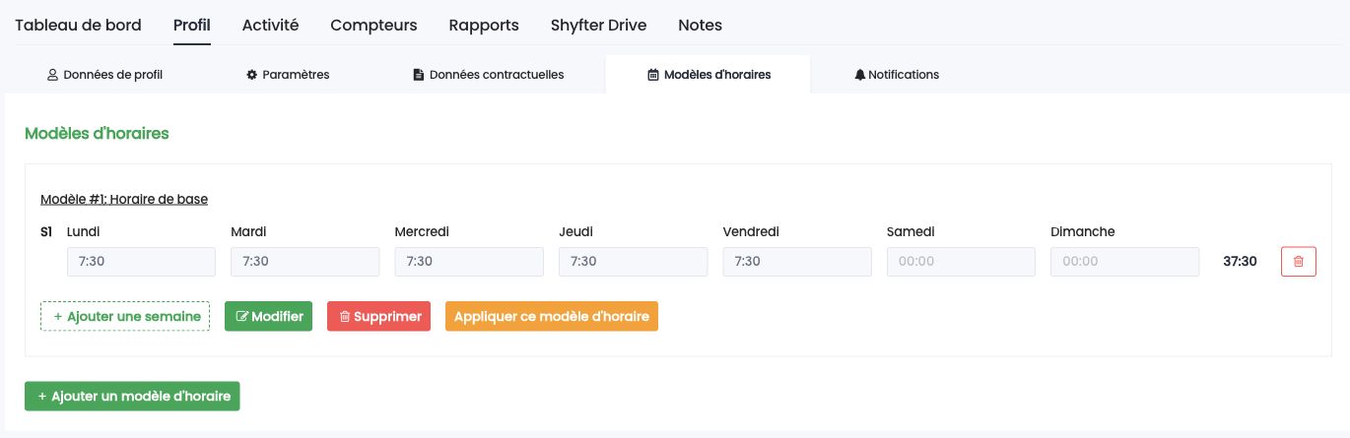
Task: Go to the Compteurs tab
Action: (x=373, y=25)
